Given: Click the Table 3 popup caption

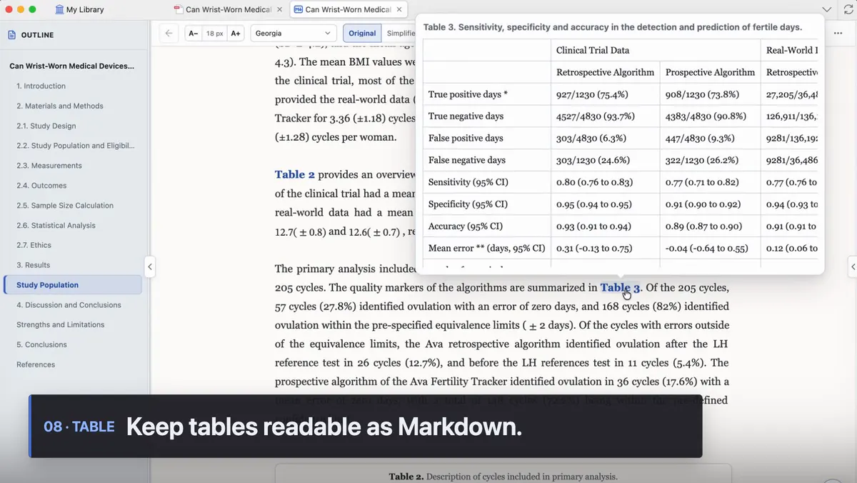Looking at the screenshot, I should click(613, 27).
